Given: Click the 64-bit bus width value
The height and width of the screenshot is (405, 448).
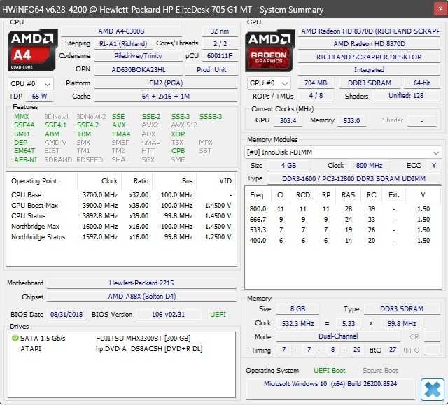Looking at the screenshot, I should [421, 83].
